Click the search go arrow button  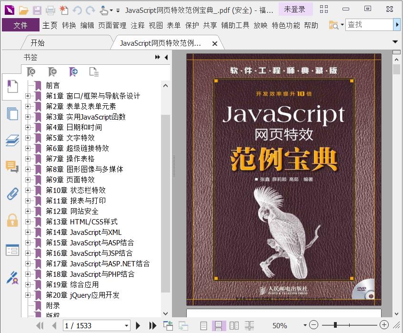pos(397,25)
